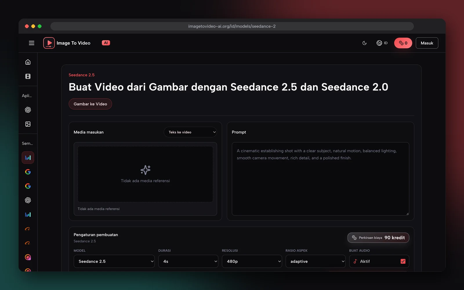464x290 pixels.
Task: Click the red credits coin button
Action: (403, 43)
